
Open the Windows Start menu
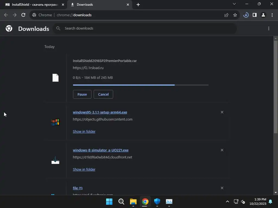coord(109,201)
